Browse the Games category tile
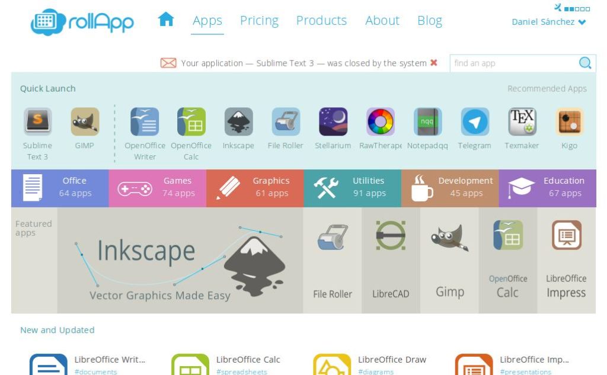This screenshot has width=607, height=375. click(x=158, y=188)
